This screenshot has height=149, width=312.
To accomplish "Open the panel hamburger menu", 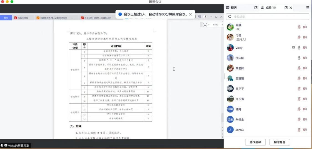I will 308,8.
